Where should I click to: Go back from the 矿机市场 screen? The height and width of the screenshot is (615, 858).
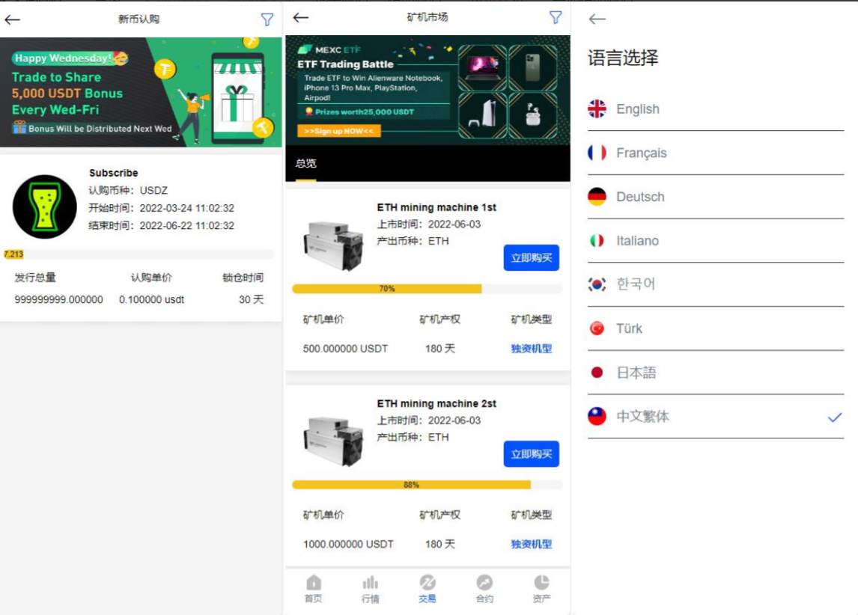(301, 17)
